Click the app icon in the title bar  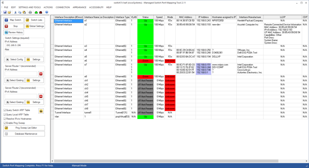[x=2, y=3]
